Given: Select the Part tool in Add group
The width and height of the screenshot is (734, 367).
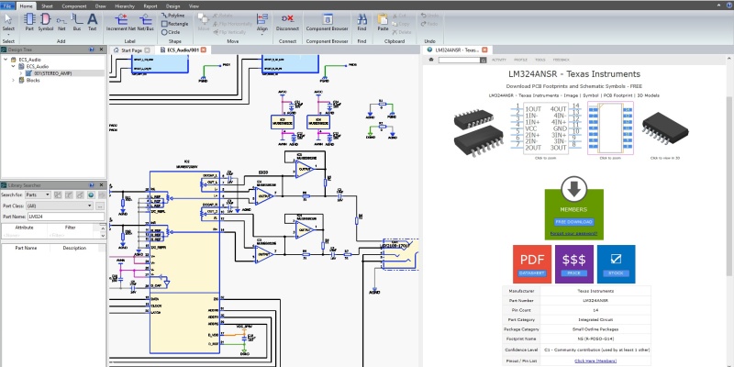Looking at the screenshot, I should tap(29, 22).
